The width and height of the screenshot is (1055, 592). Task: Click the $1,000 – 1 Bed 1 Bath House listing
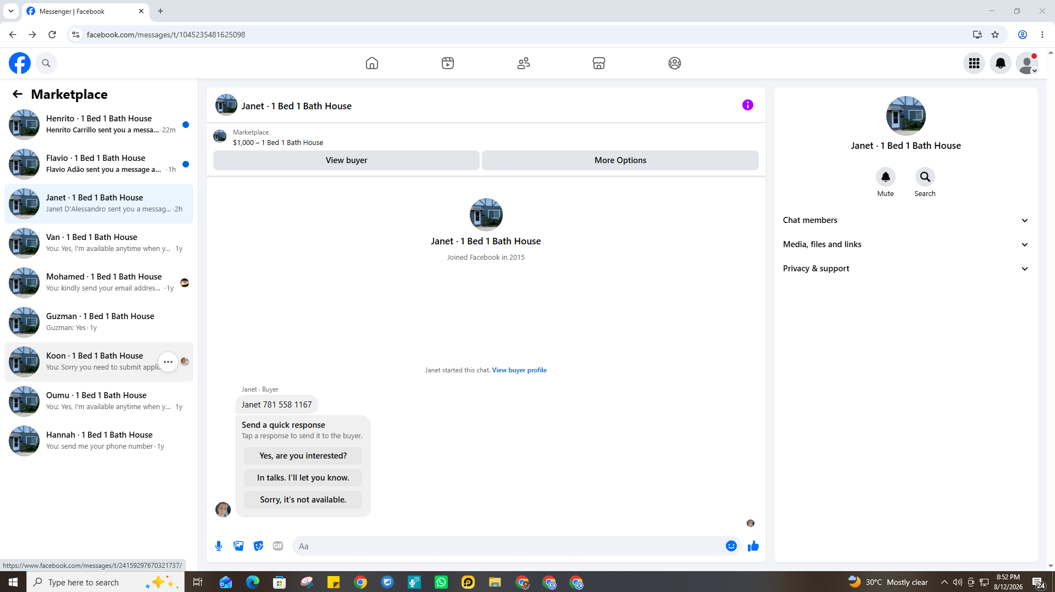(x=278, y=143)
